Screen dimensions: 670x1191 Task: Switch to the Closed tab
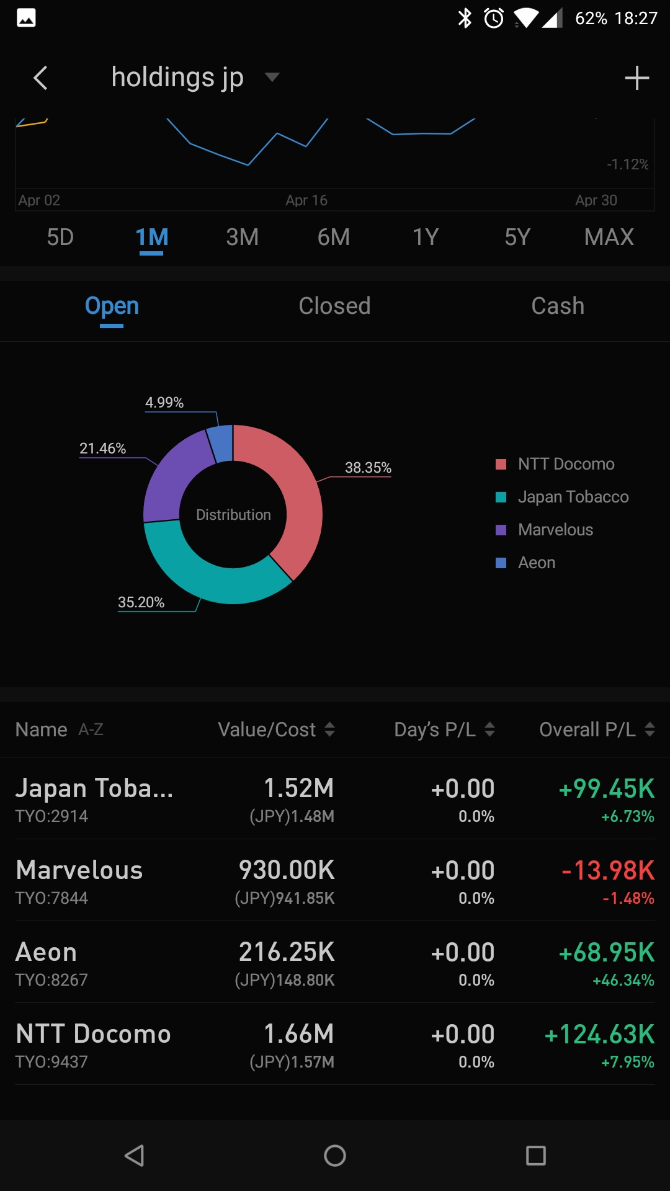[x=334, y=306]
